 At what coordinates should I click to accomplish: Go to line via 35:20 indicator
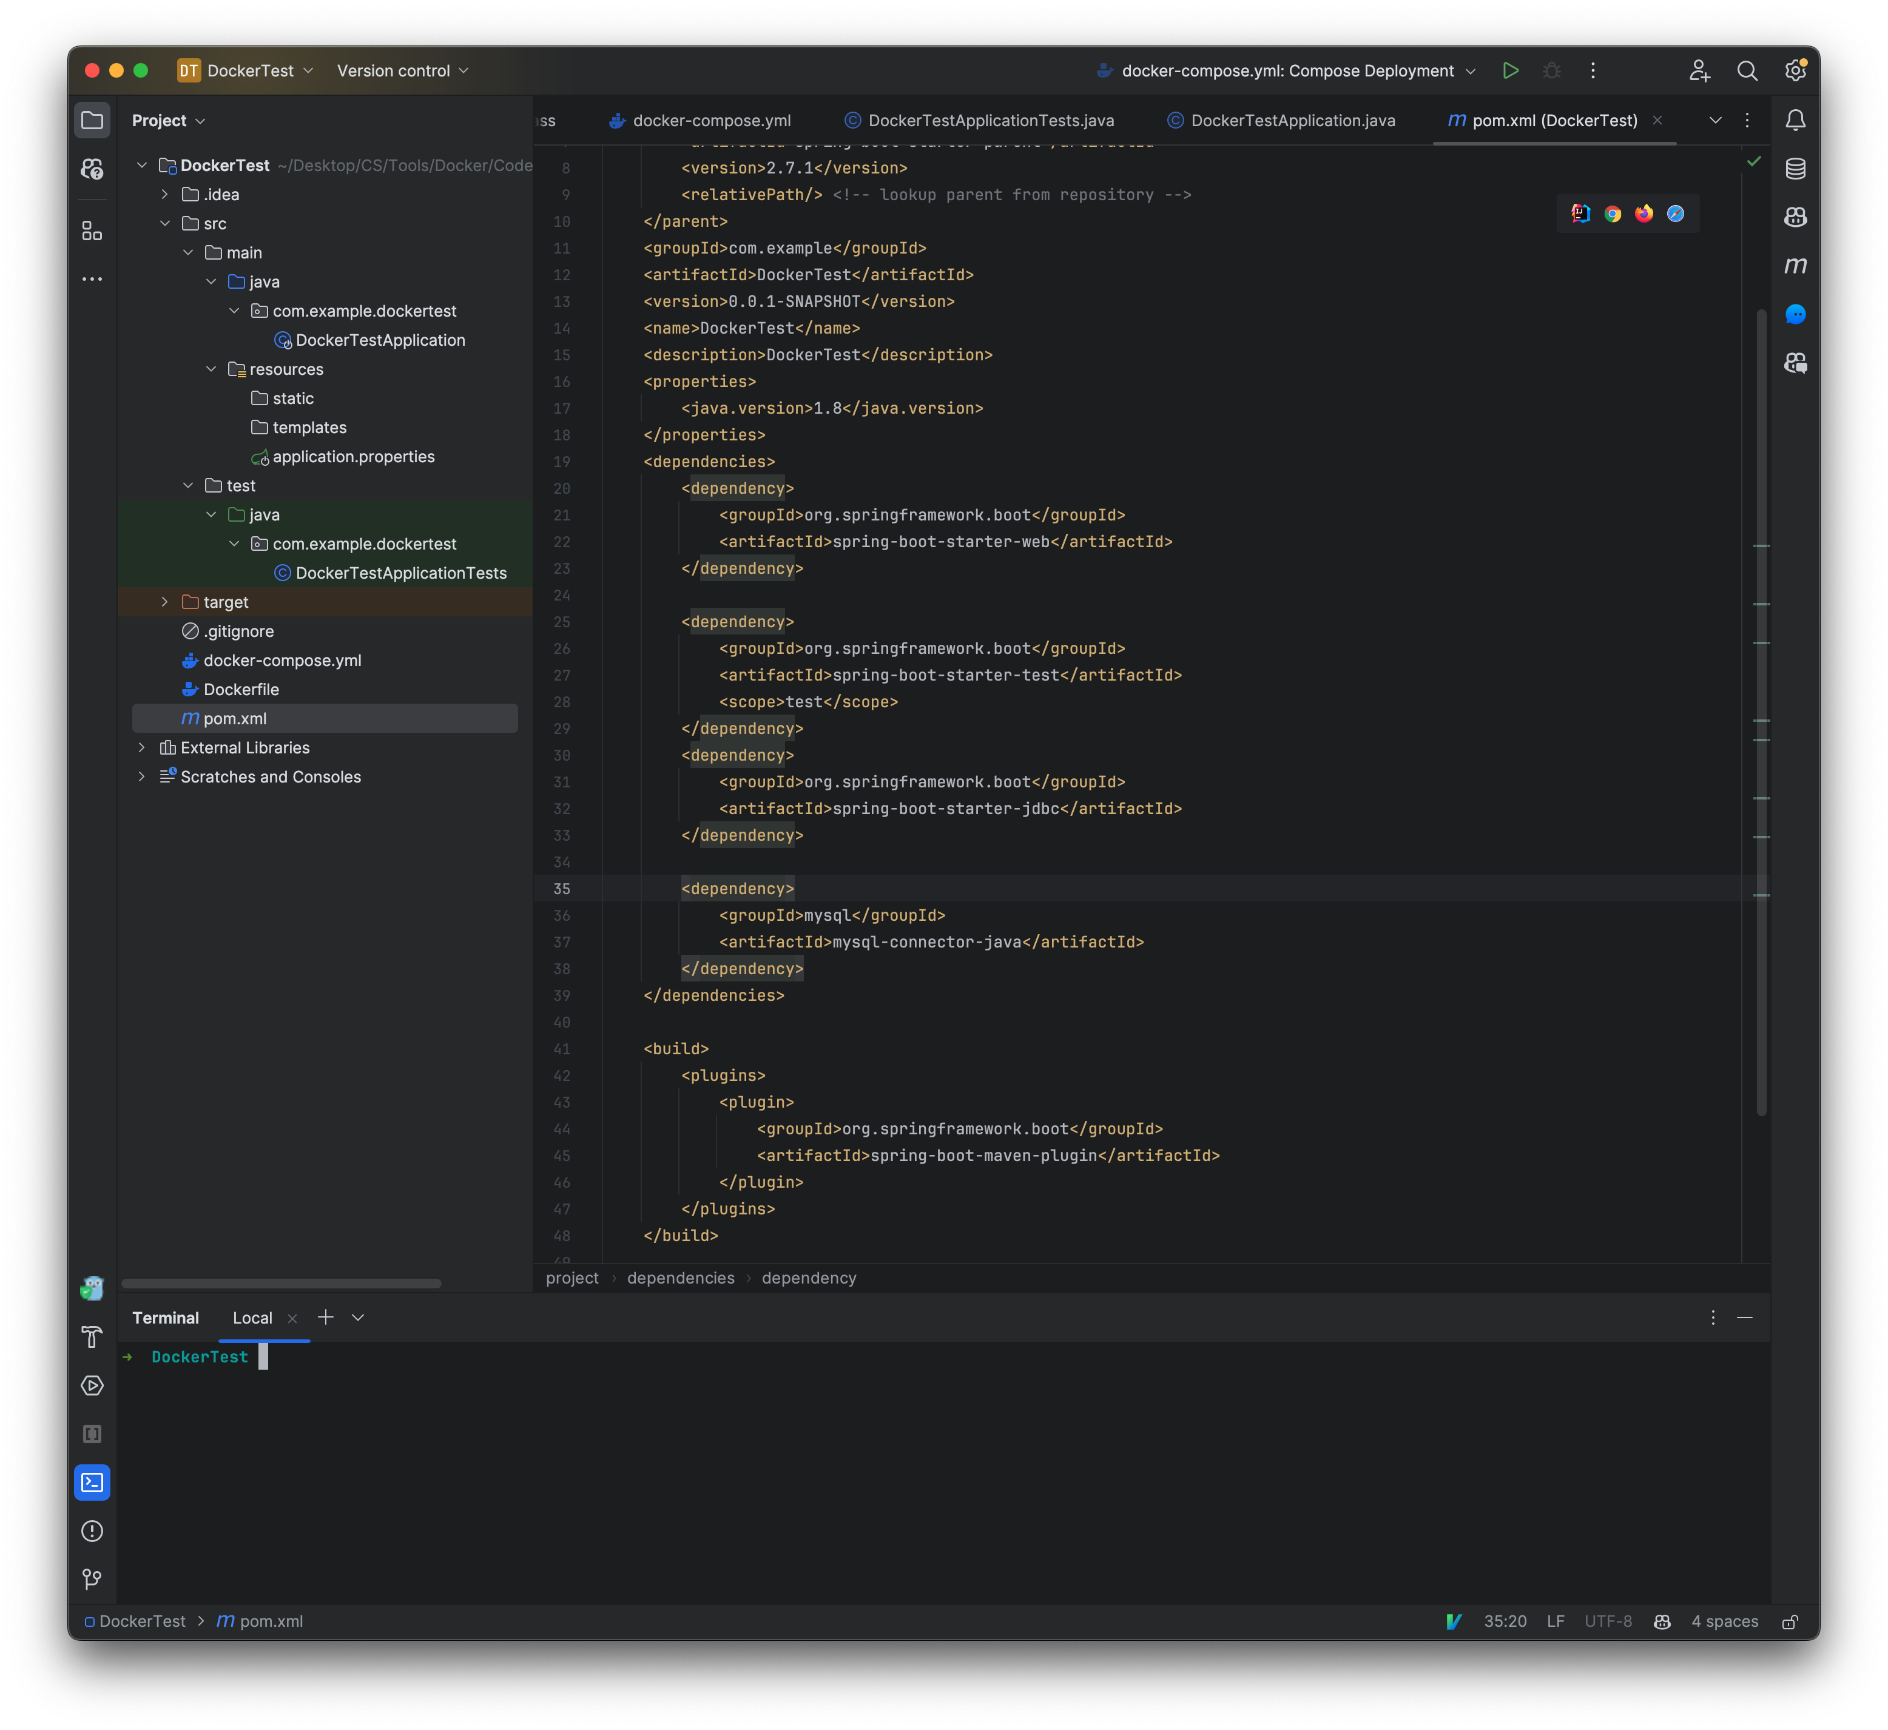pyautogui.click(x=1505, y=1623)
